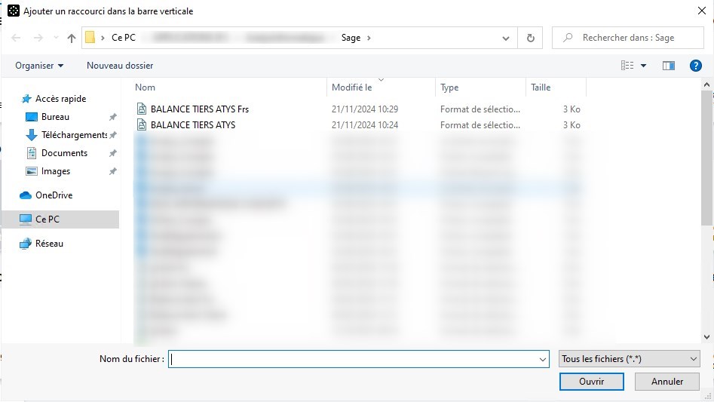Image resolution: width=714 pixels, height=402 pixels.
Task: Select Images in quick access list
Action: point(56,171)
